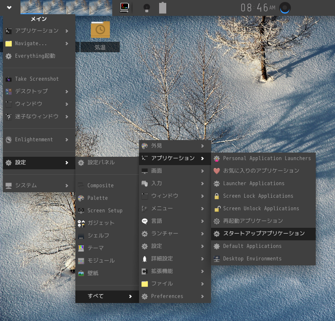Screen dimensions: 335x321
Task: Open the circular Start gadget beside the clock
Action: pyautogui.click(x=285, y=8)
